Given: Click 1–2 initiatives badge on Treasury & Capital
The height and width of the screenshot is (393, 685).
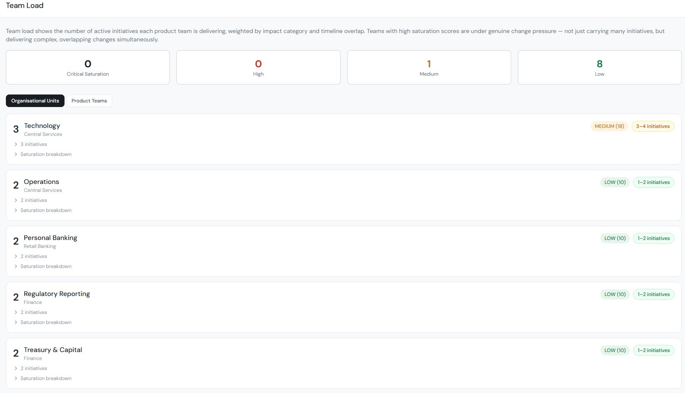Looking at the screenshot, I should pos(654,350).
